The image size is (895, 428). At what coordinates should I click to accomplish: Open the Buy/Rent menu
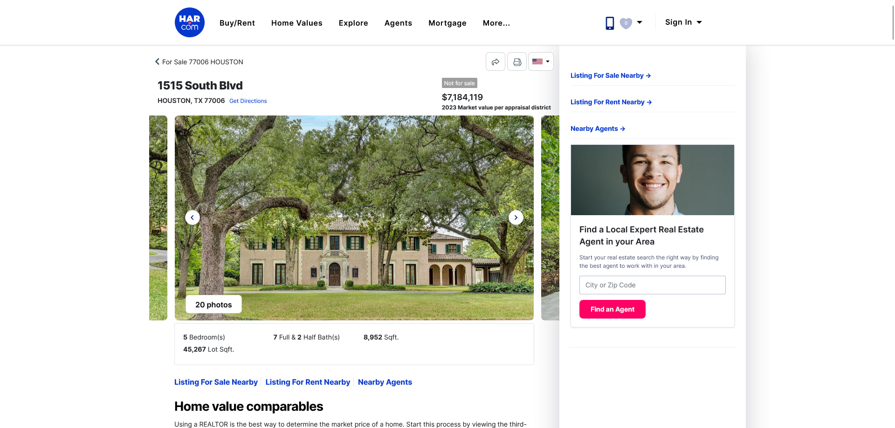point(237,23)
